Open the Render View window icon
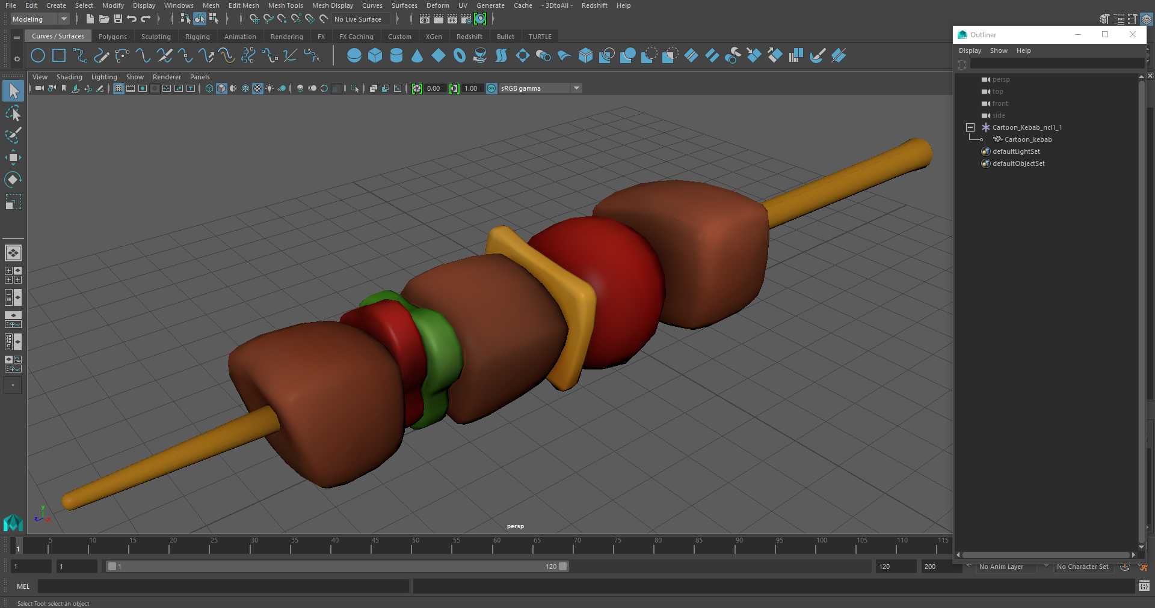 click(425, 19)
